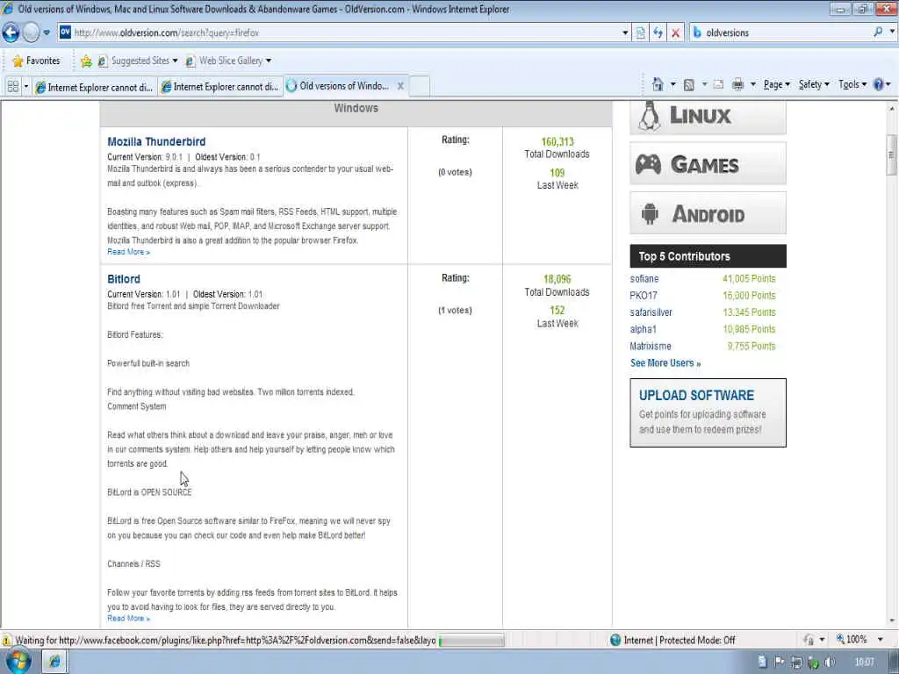
Task: Open the Mozilla Thunderbird link
Action: (156, 141)
